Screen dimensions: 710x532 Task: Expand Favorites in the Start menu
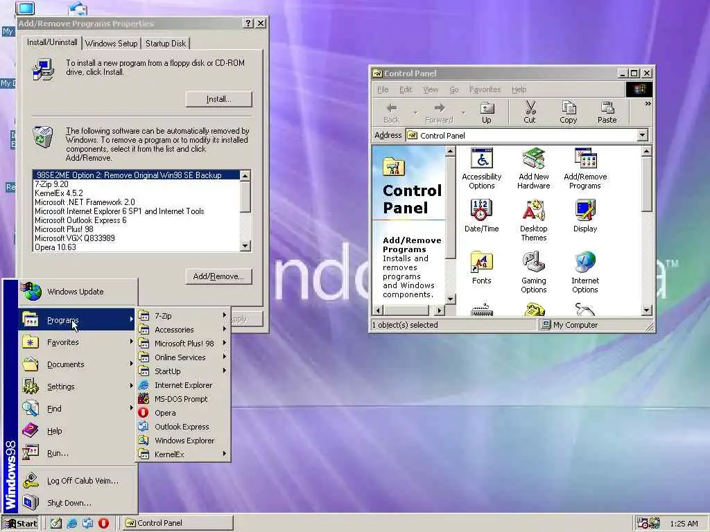tap(78, 342)
